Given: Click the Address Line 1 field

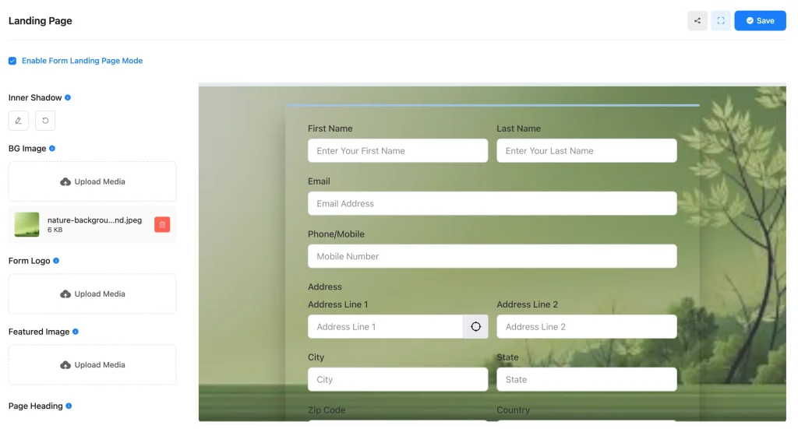Looking at the screenshot, I should pyautogui.click(x=385, y=327).
